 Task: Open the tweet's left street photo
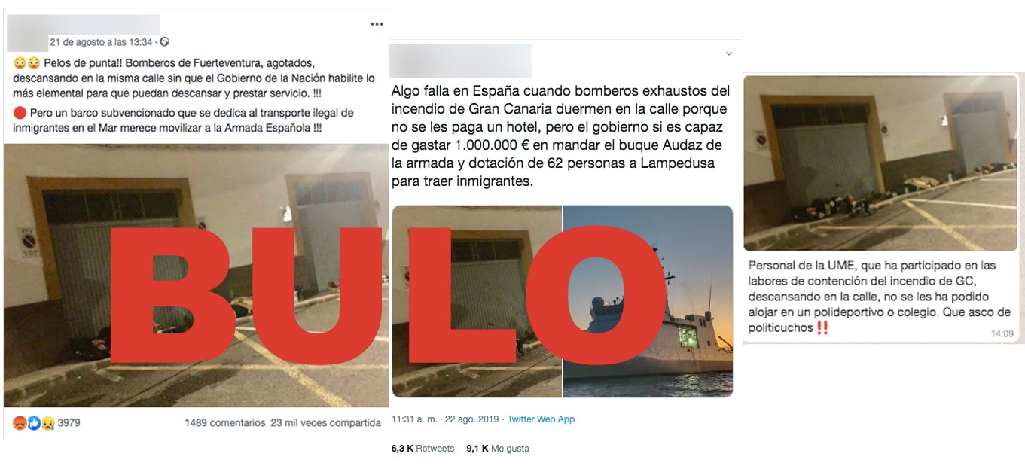click(476, 301)
